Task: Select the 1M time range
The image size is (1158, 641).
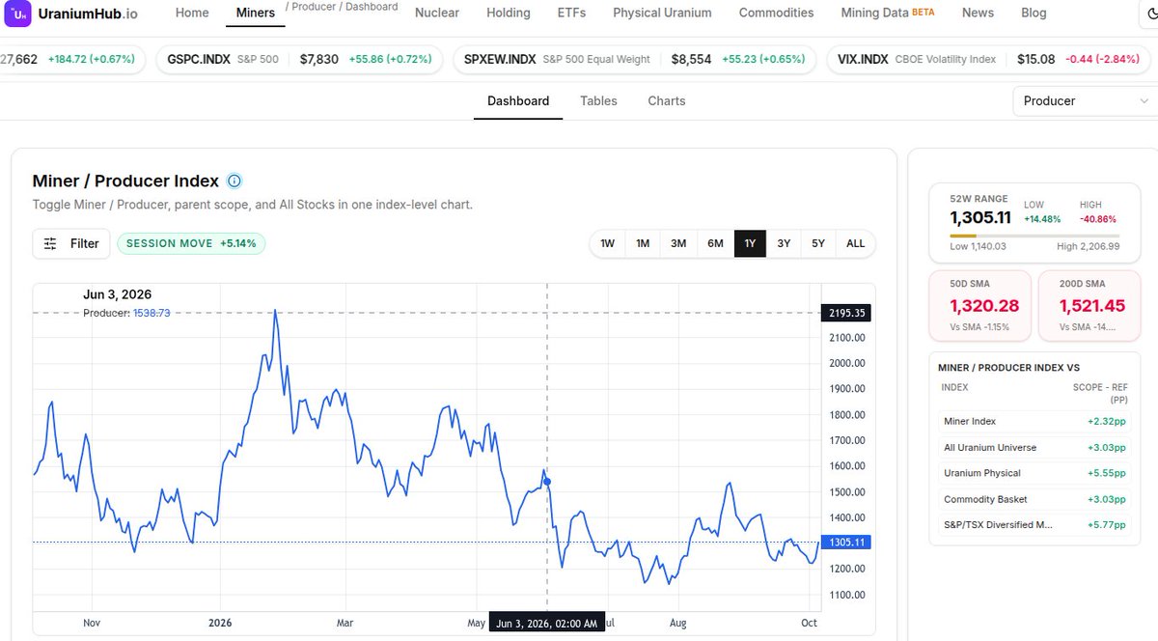Action: (x=643, y=243)
